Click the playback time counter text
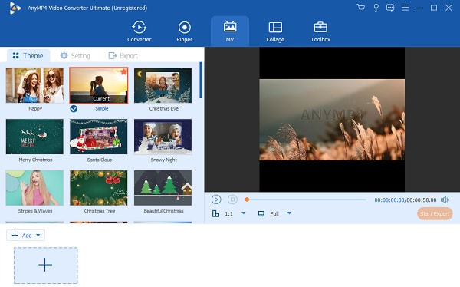This screenshot has width=460, height=287. tap(405, 200)
